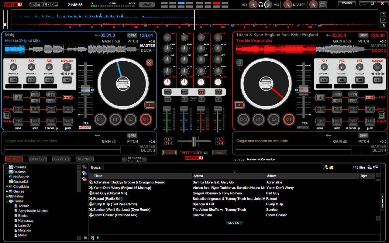Set loop IN point on Deck 1
Image resolution: width=389 pixels, height=243 pixels.
35,101
